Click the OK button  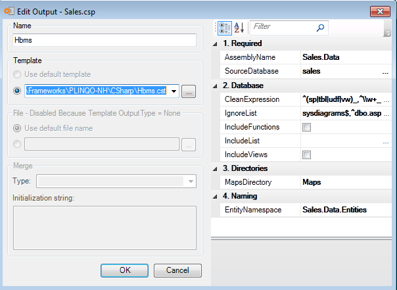(124, 270)
